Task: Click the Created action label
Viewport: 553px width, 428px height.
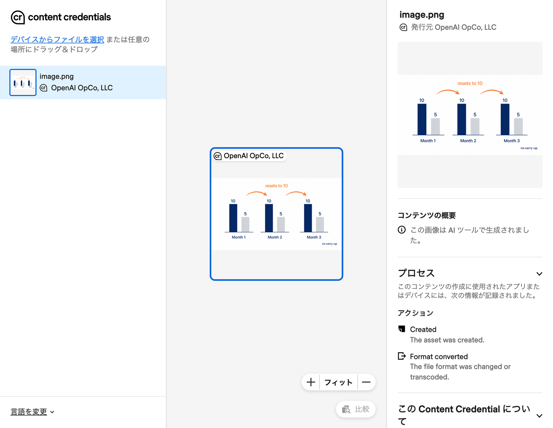Action: pos(423,329)
